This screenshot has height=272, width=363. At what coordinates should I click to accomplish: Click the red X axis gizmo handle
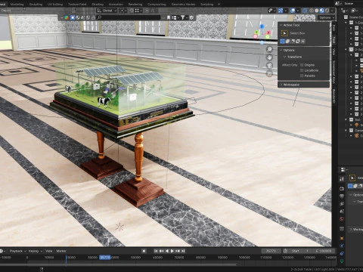(x=268, y=32)
